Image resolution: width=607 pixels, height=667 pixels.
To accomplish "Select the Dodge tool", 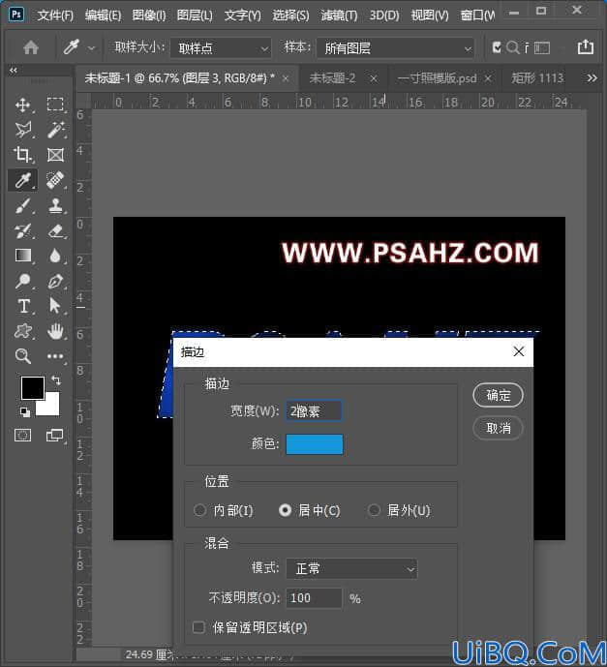I will pos(22,281).
